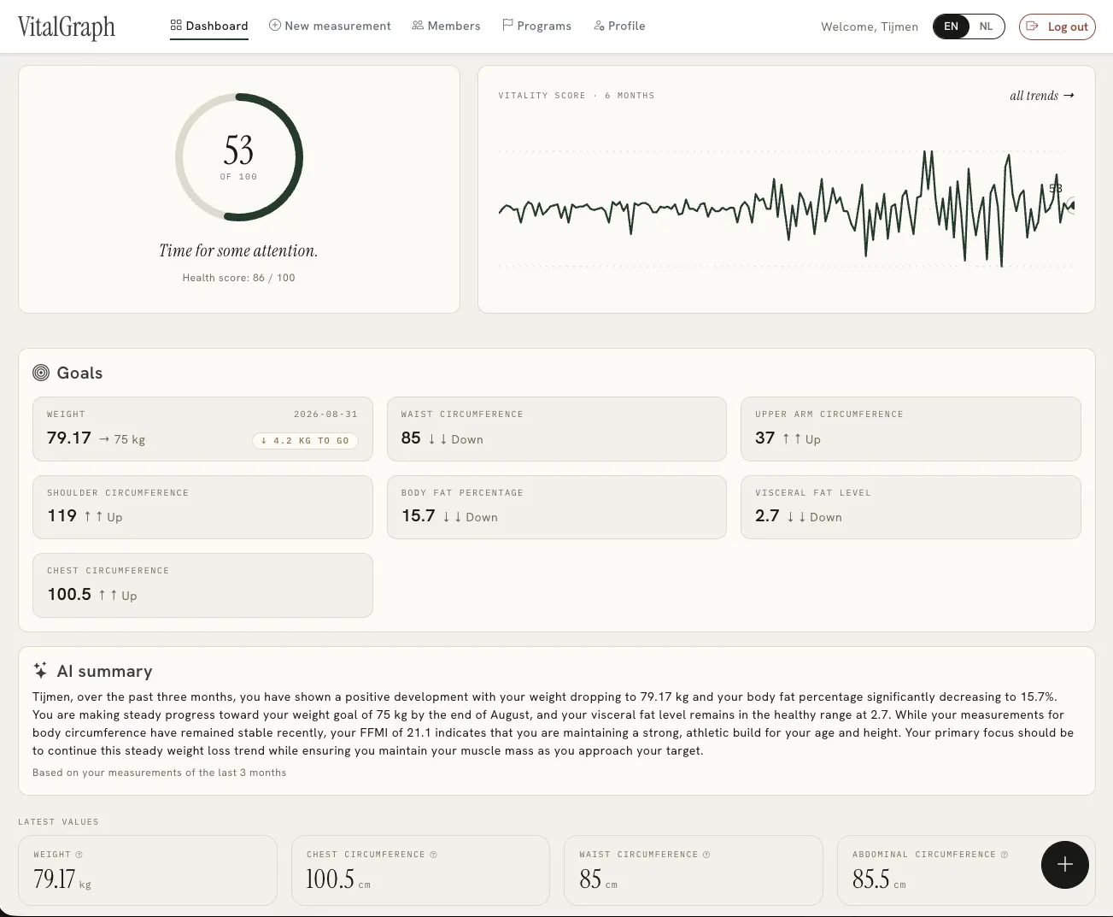Image resolution: width=1113 pixels, height=917 pixels.
Task: Switch language to EN
Action: pyautogui.click(x=952, y=26)
